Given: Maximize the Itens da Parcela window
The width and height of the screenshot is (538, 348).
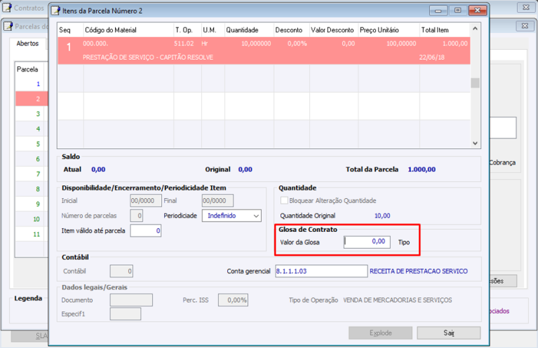Looking at the screenshot, I should pos(458,10).
